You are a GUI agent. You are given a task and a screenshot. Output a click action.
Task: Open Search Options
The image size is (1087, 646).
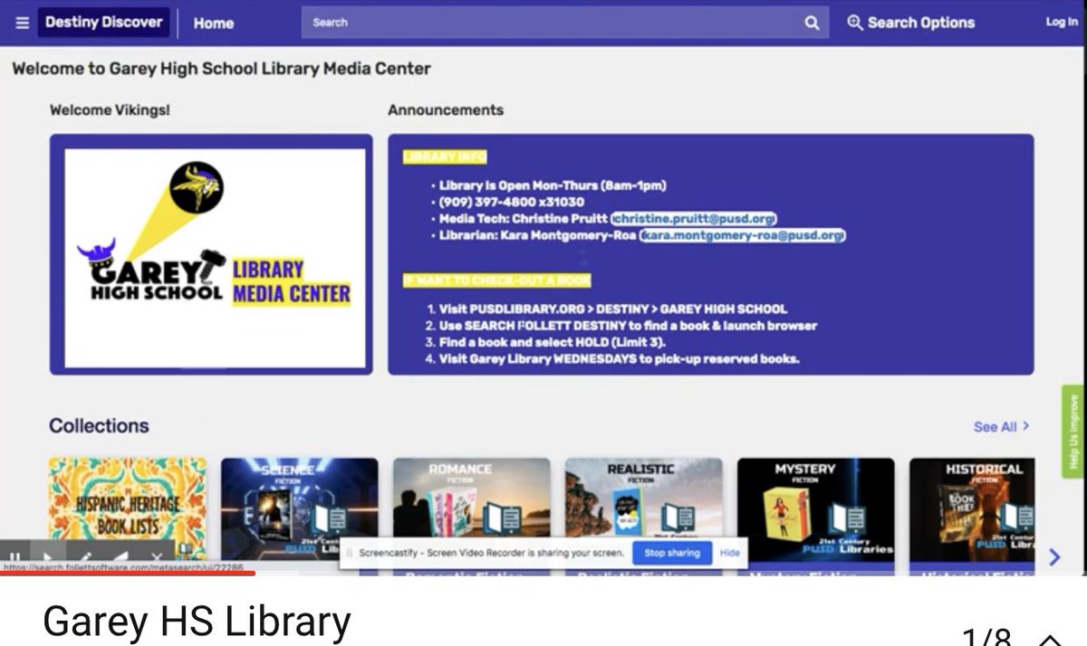(910, 23)
